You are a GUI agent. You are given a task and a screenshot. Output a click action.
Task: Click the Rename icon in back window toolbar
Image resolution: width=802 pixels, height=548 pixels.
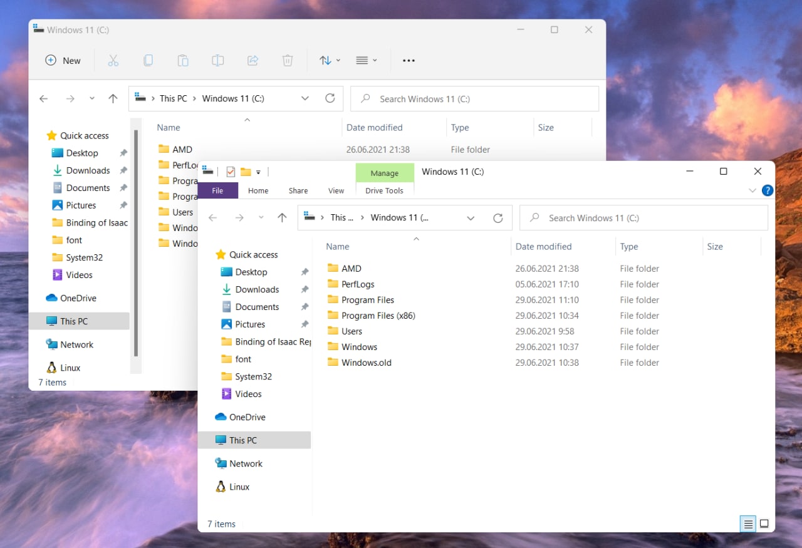(x=217, y=60)
